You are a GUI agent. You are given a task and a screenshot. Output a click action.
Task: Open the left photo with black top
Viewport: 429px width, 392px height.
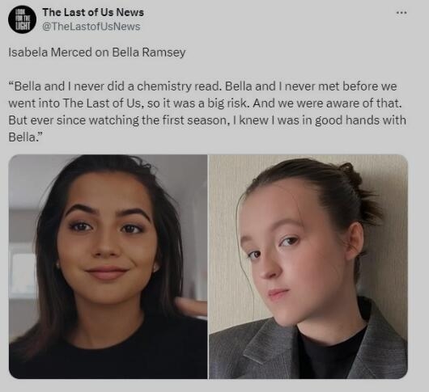coord(108,267)
